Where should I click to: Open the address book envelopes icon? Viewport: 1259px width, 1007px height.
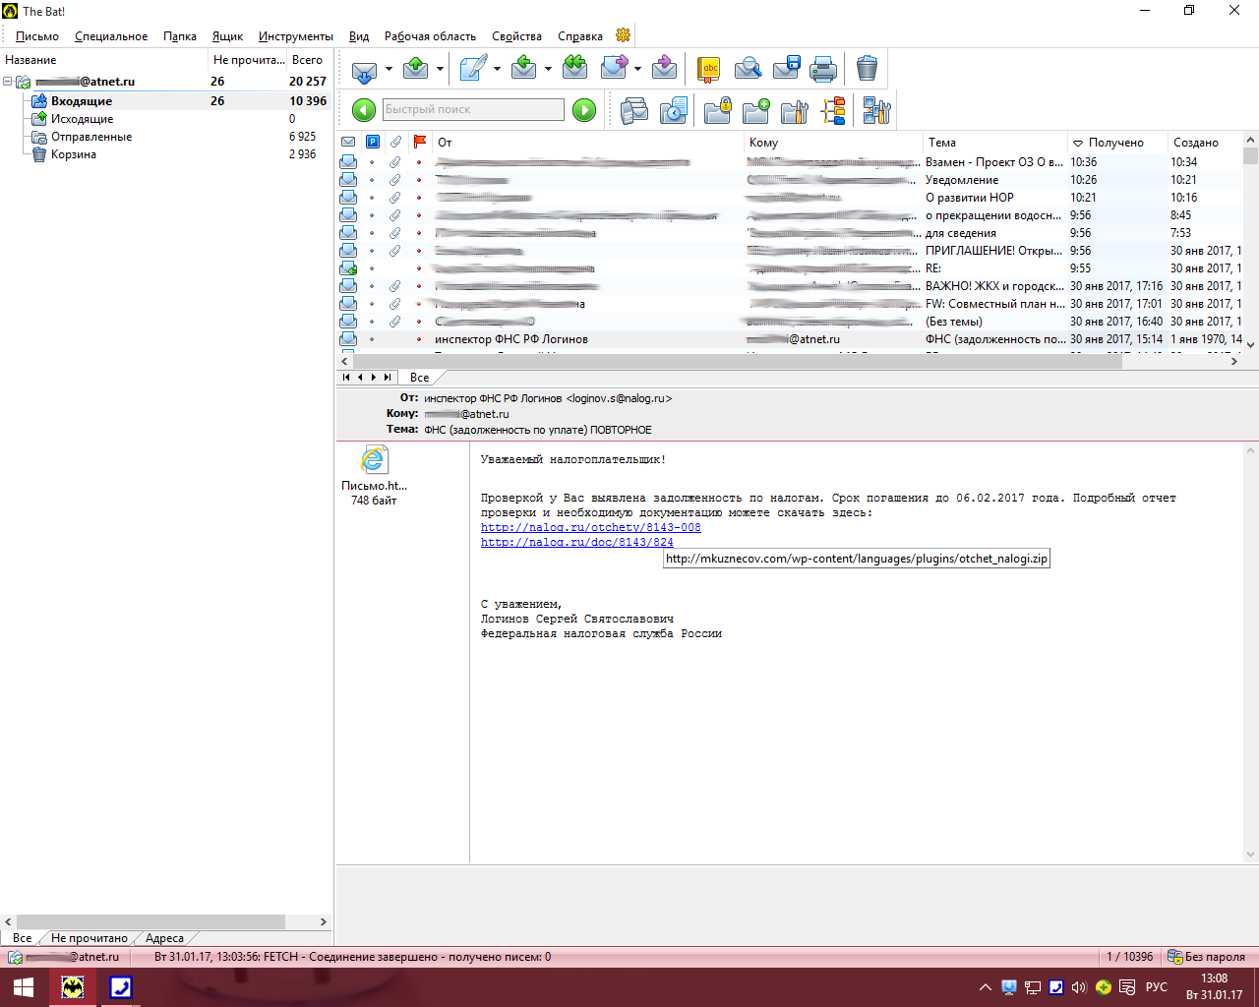click(634, 110)
